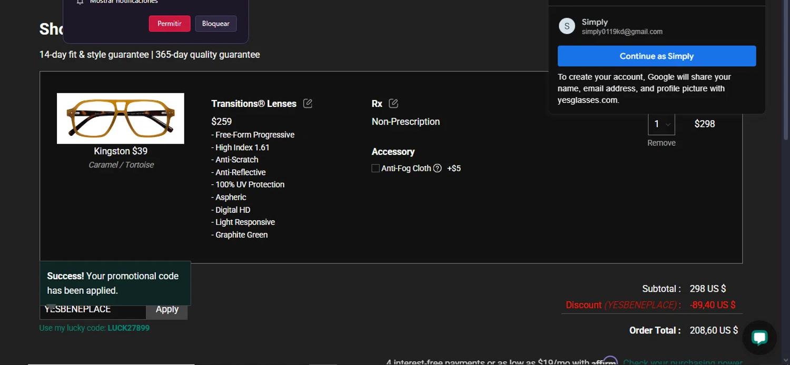Click the order total 208,60 US $
This screenshot has width=790, height=365.
tap(714, 330)
